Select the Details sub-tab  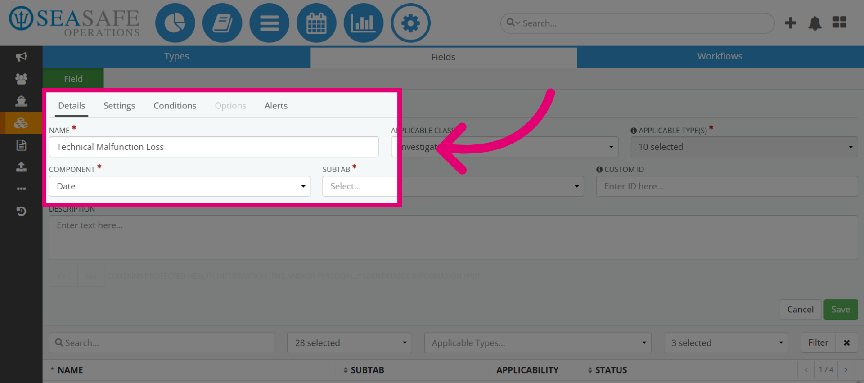(x=72, y=106)
